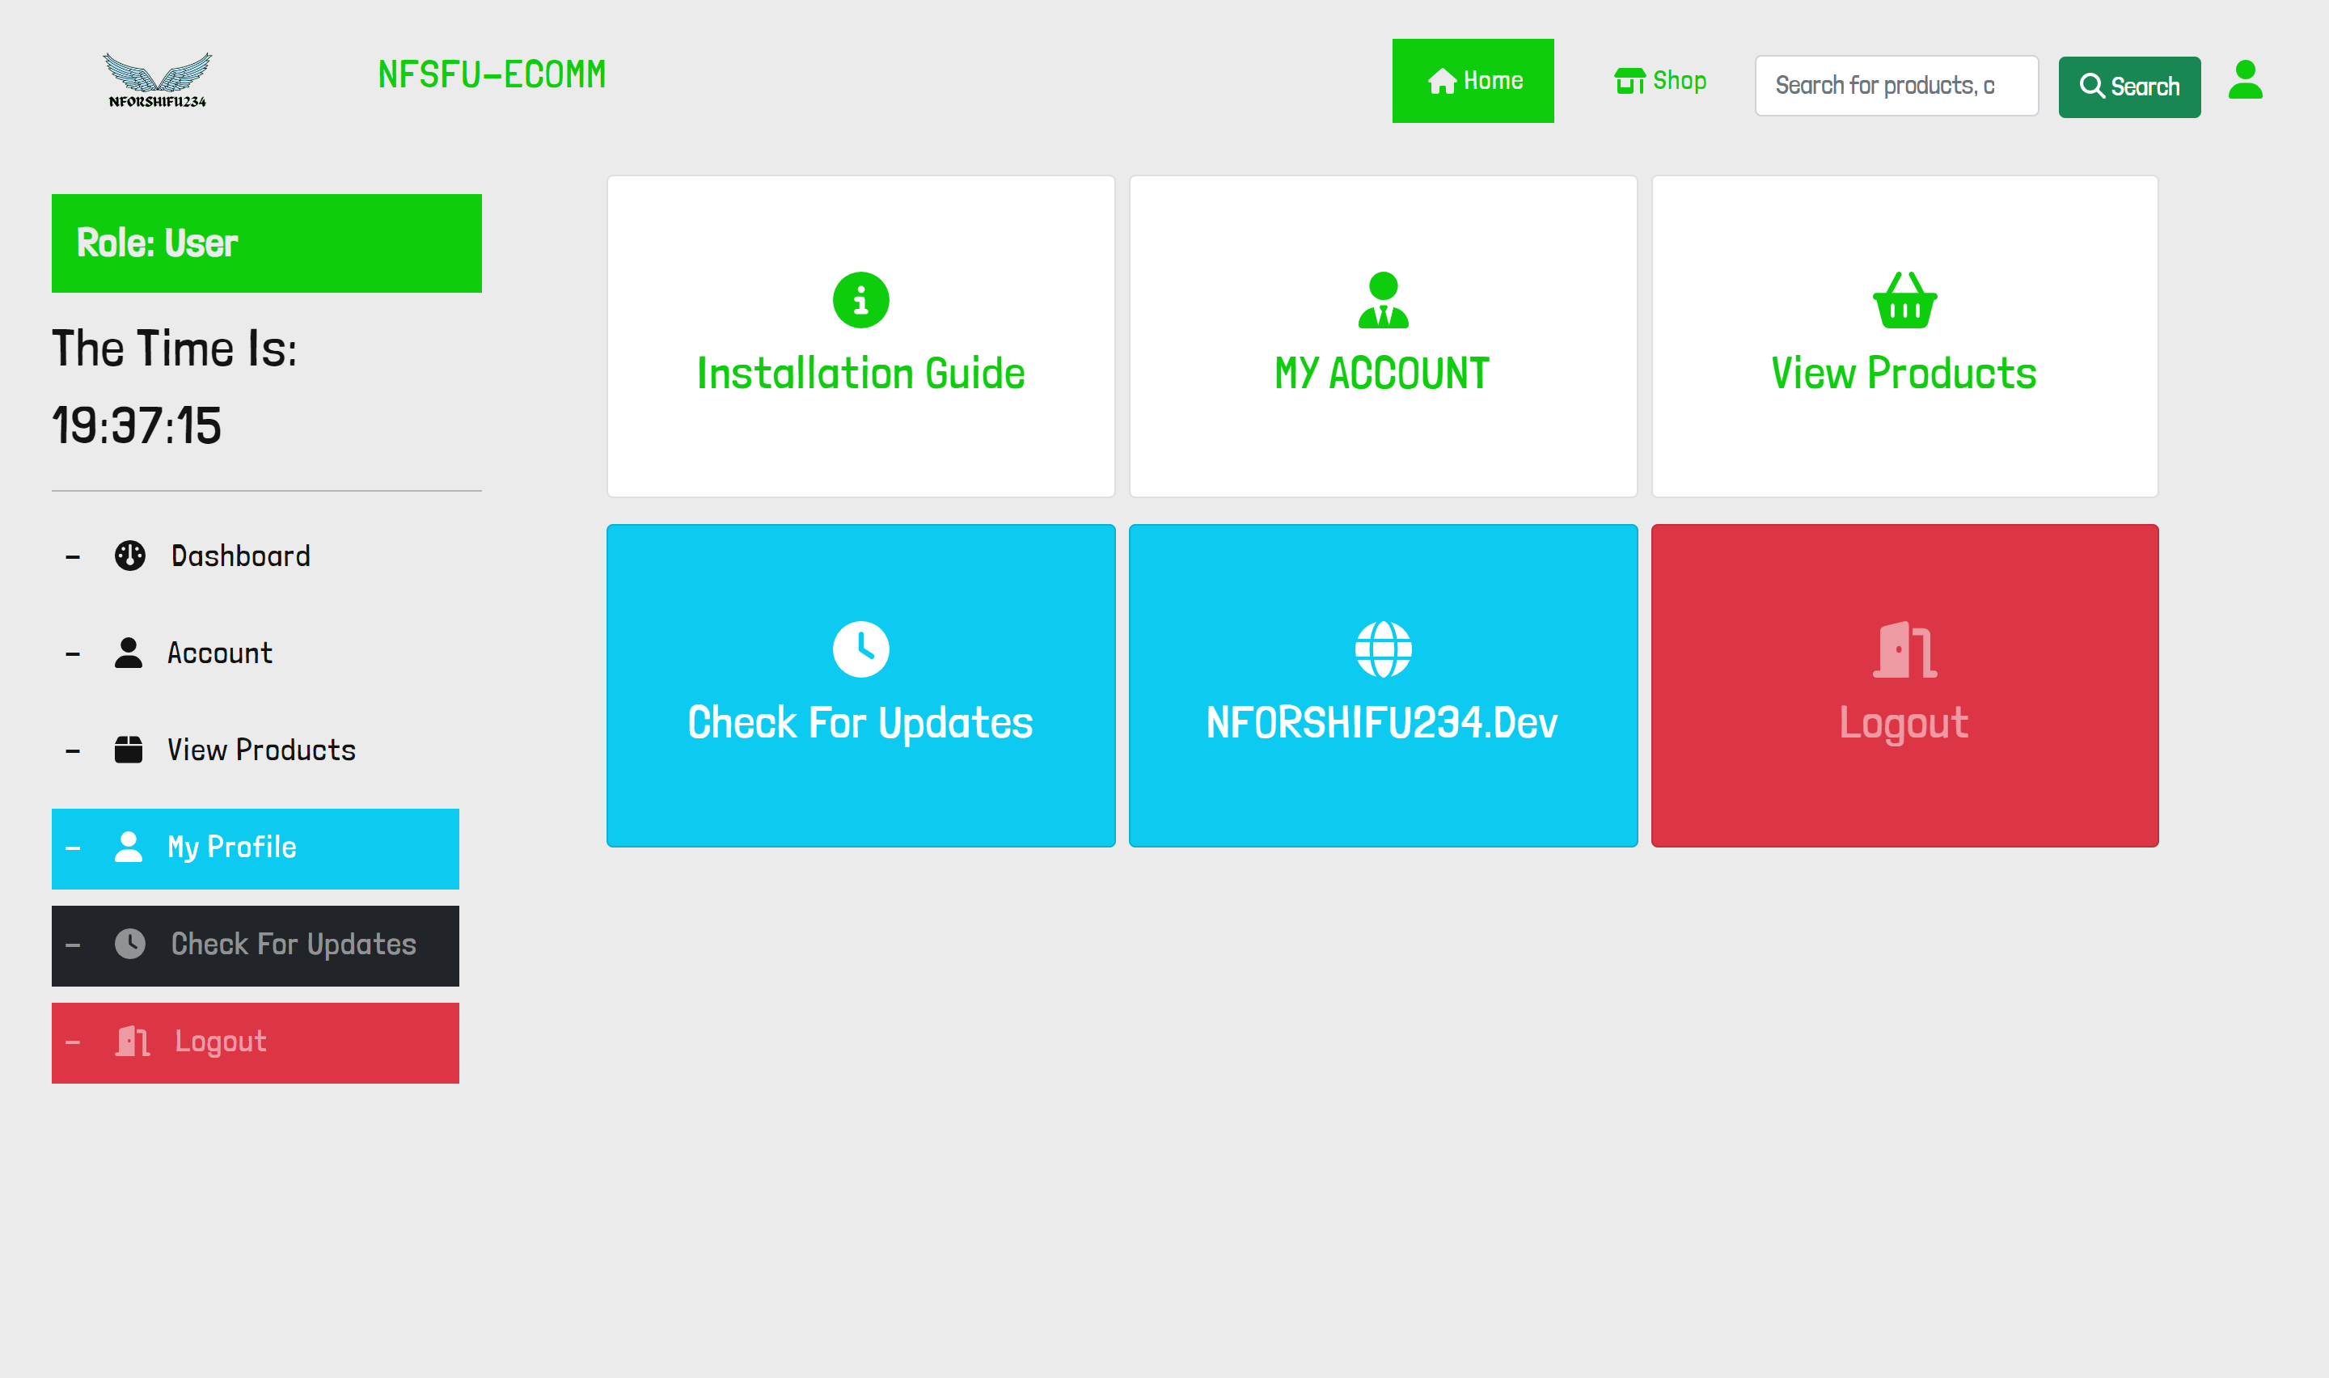2329x1378 pixels.
Task: Expand the Account sidebar menu item
Action: click(x=218, y=653)
